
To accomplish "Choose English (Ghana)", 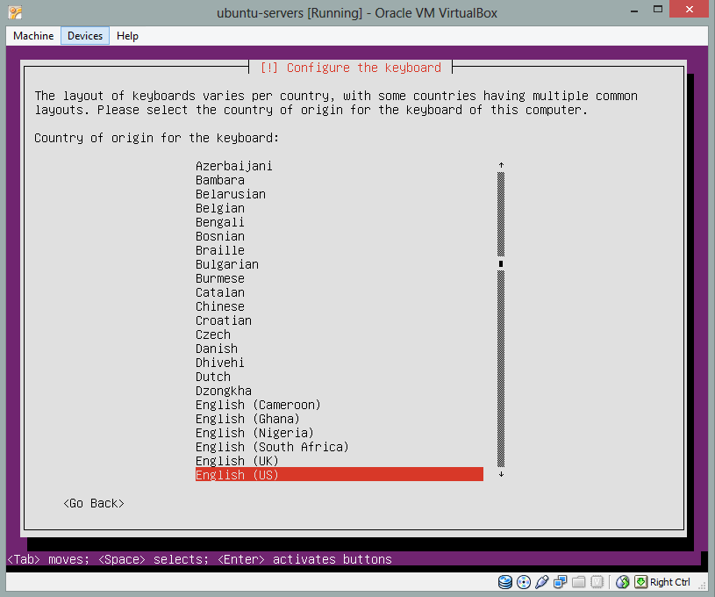I will tap(247, 419).
